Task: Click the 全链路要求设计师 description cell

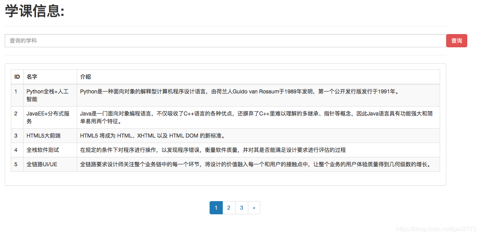Action: point(258,164)
